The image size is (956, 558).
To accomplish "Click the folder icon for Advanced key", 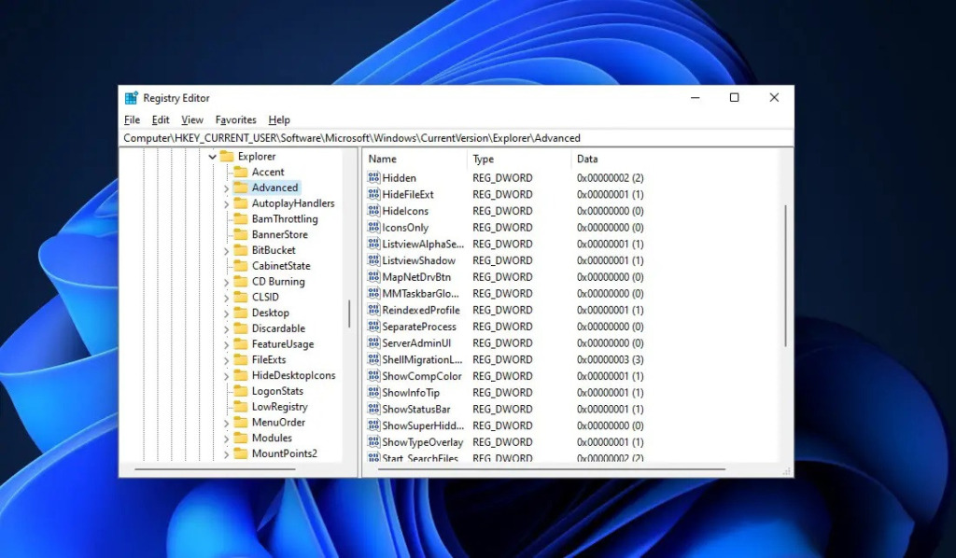I will [x=240, y=188].
